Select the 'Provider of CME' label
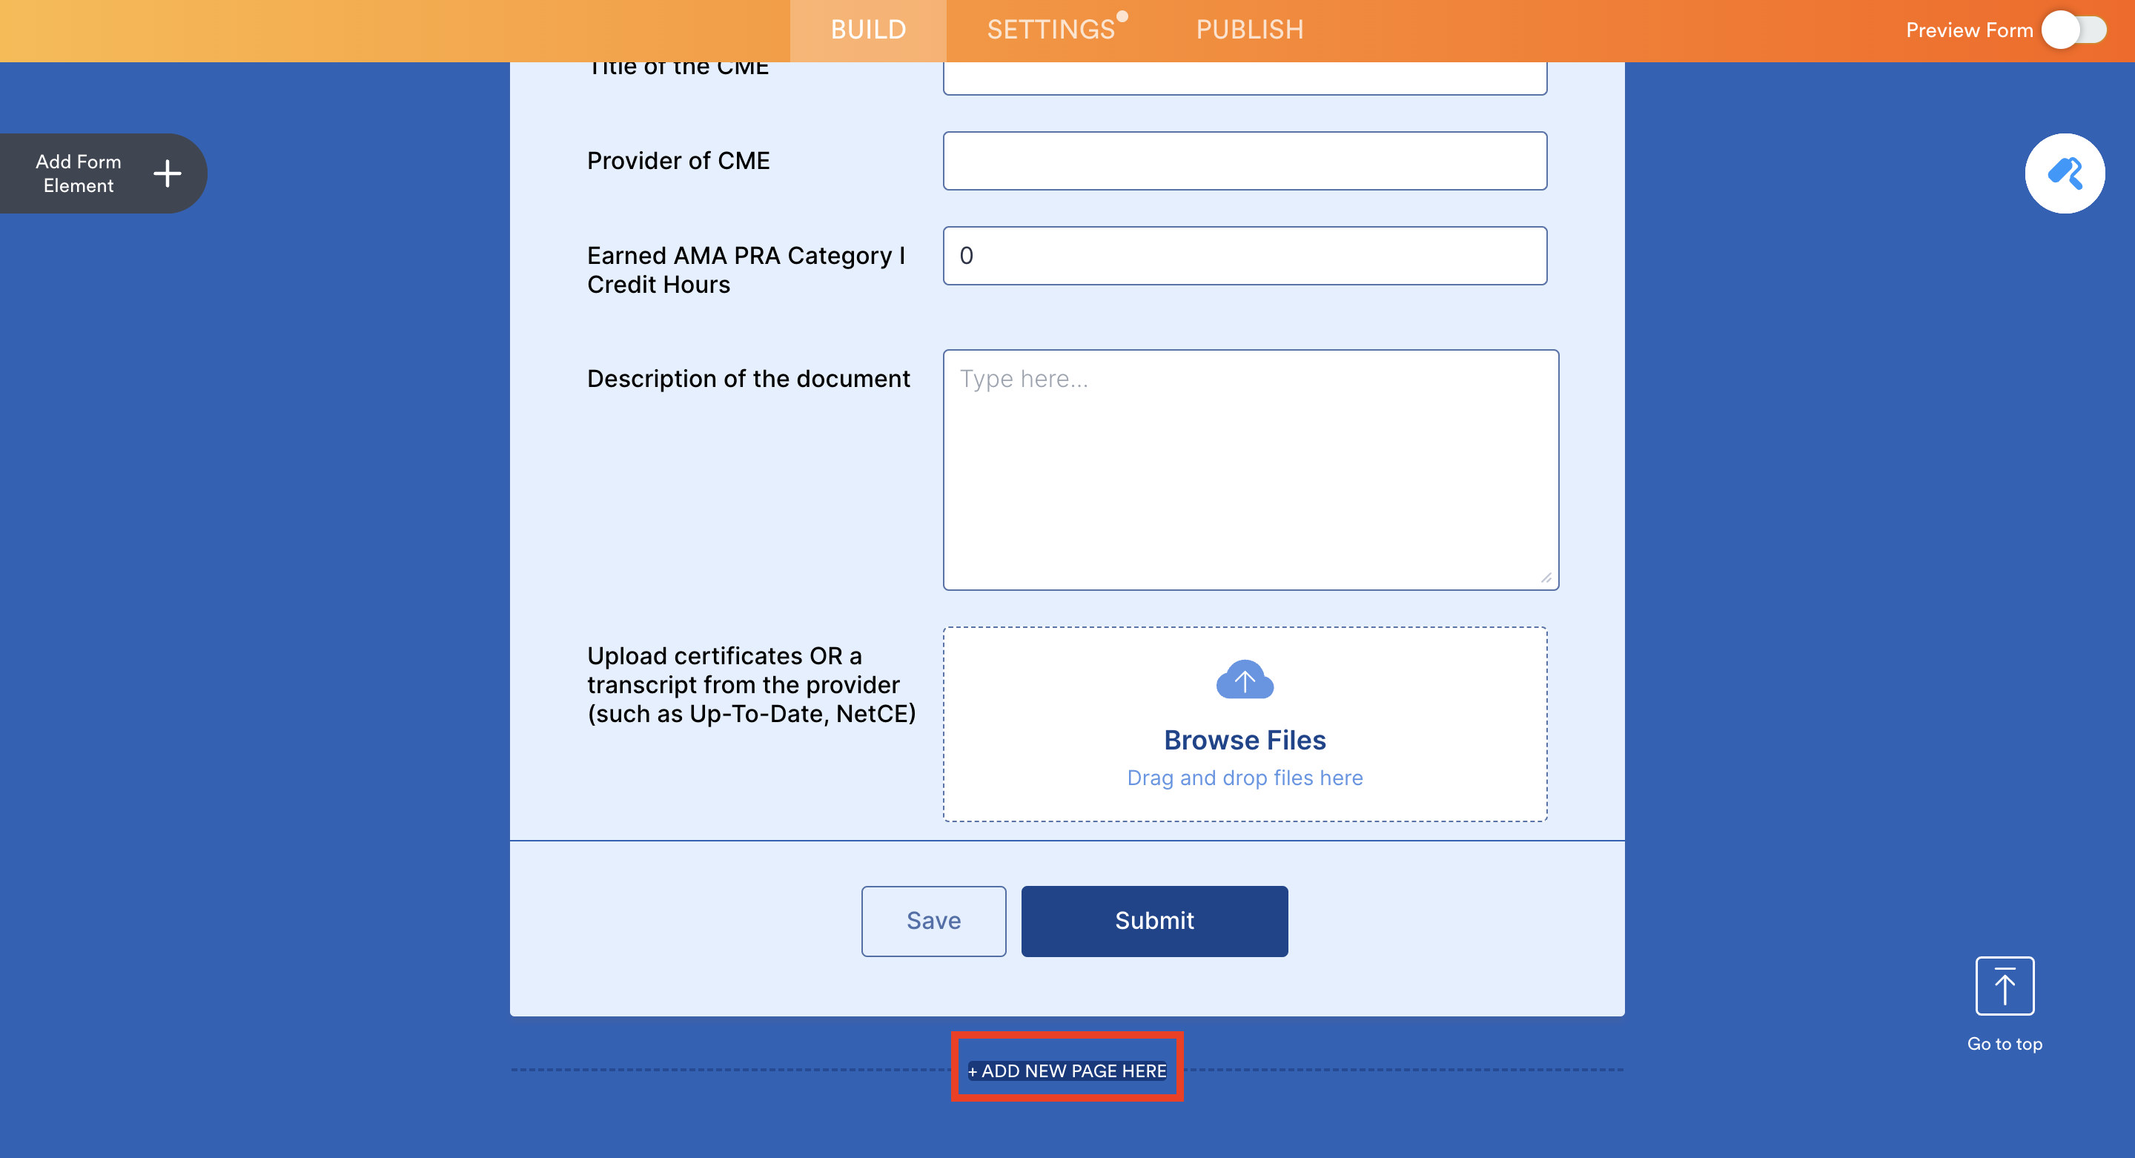 tap(678, 161)
